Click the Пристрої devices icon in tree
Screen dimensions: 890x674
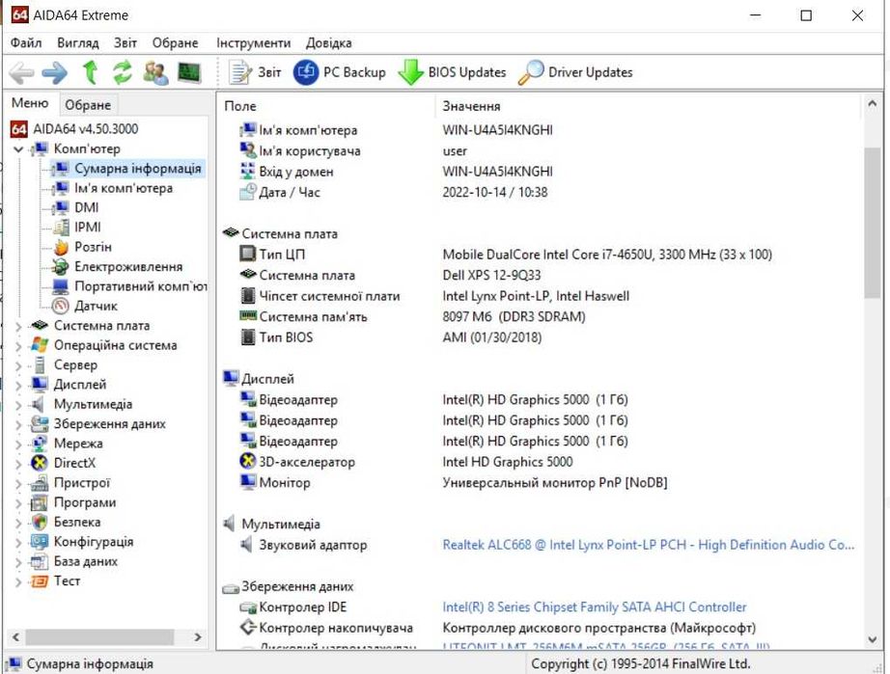(x=40, y=483)
